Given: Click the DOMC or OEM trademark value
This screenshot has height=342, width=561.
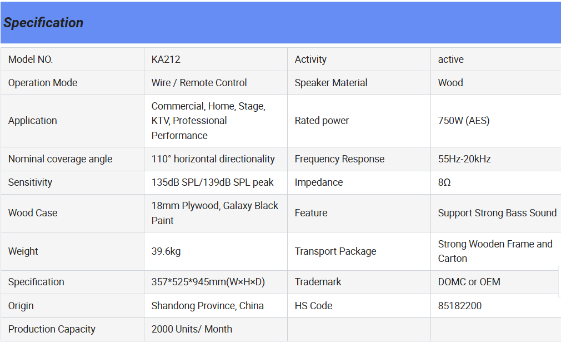Looking at the screenshot, I should [469, 282].
